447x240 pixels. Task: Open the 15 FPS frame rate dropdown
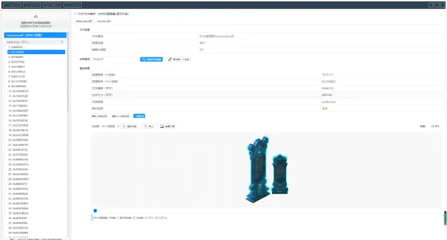tap(435, 126)
